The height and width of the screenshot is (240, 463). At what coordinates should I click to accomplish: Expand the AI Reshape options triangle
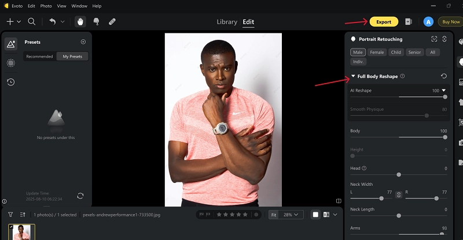pos(443,91)
